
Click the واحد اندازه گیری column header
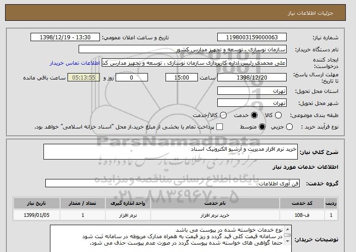coord(128,203)
